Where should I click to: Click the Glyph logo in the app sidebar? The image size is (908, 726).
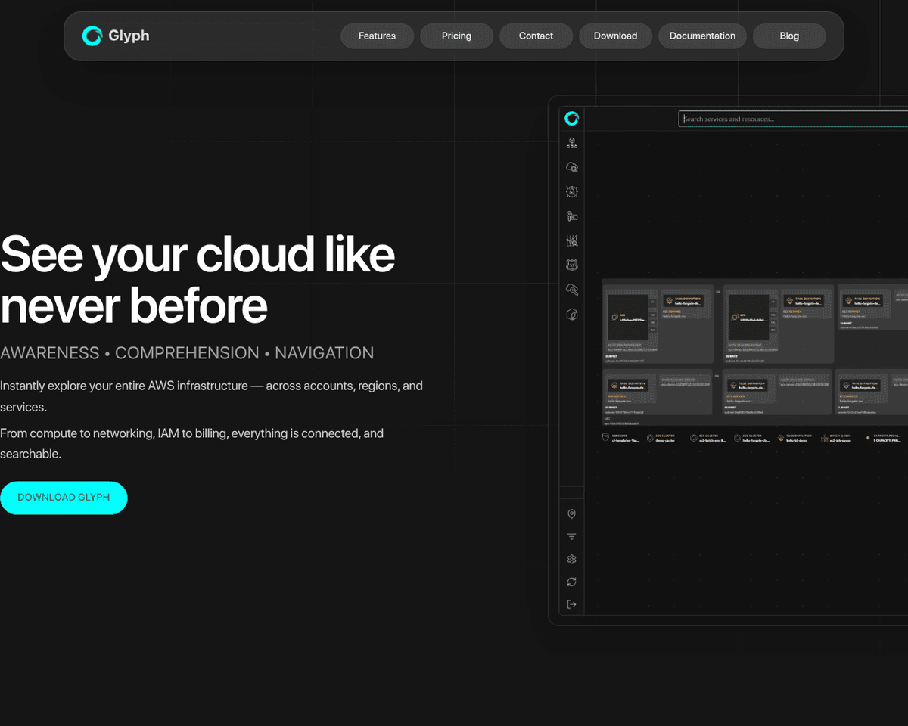[x=572, y=118]
